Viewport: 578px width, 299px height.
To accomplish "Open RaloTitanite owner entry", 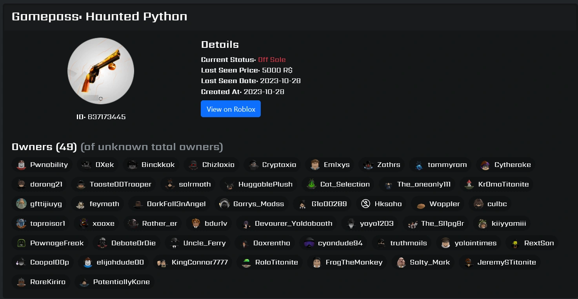I will coord(269,262).
